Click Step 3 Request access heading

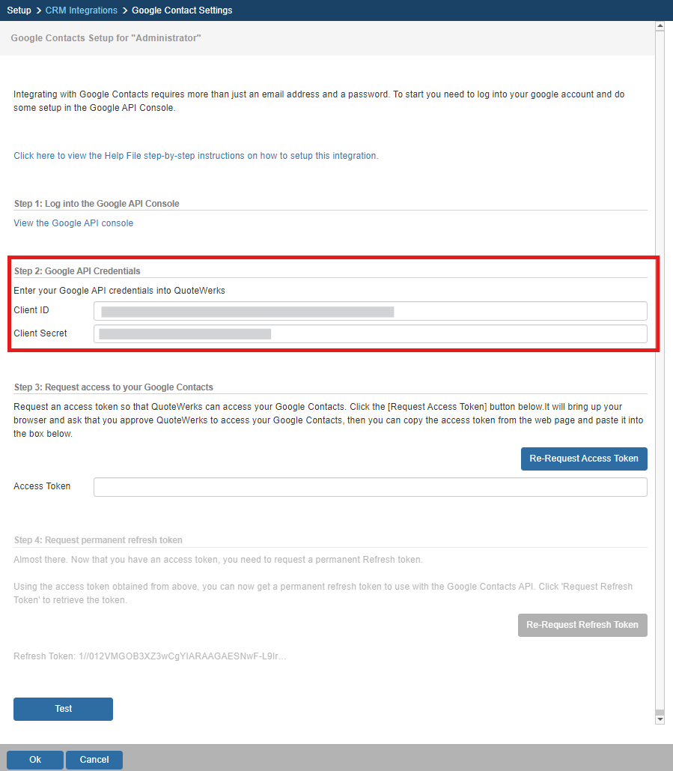click(x=114, y=387)
